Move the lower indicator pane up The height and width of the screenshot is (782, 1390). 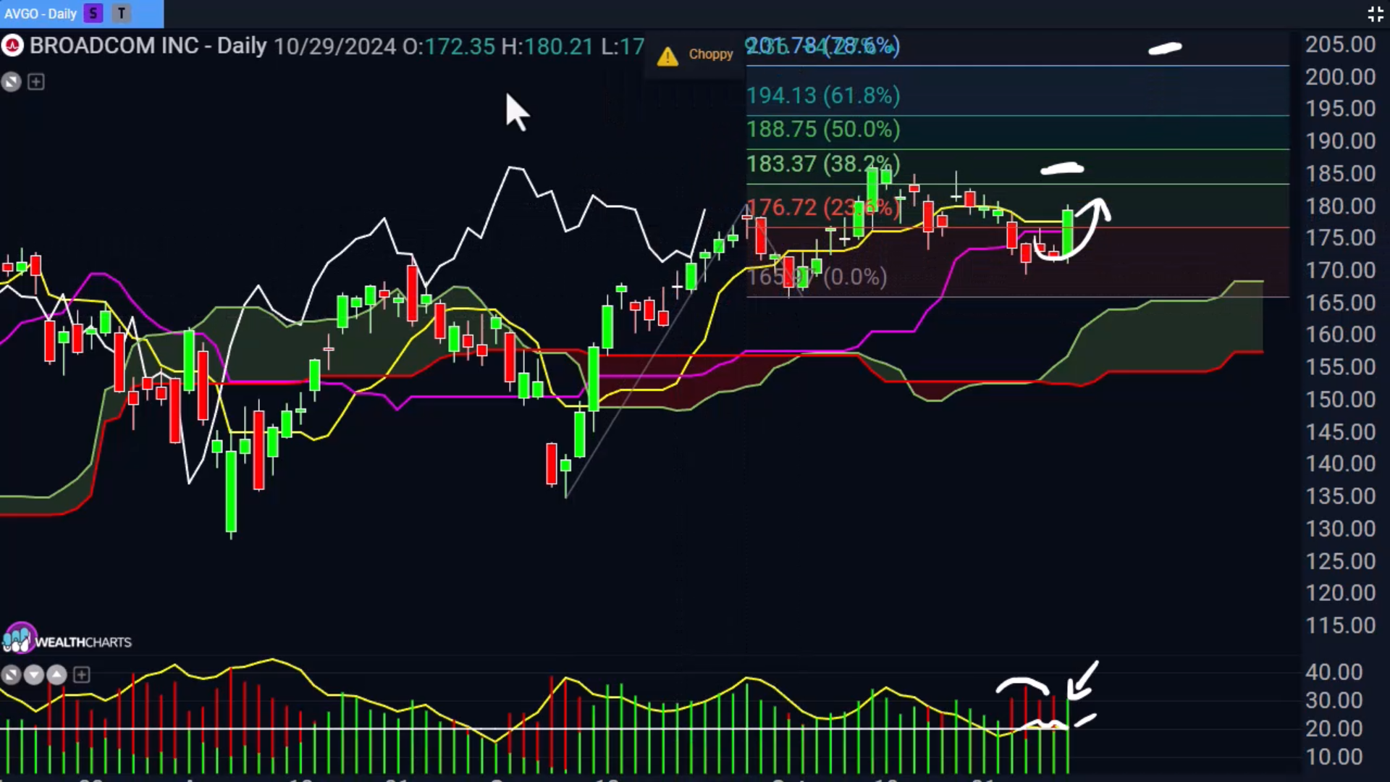click(x=57, y=676)
